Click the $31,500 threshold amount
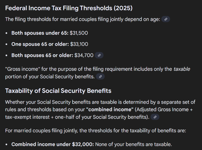 tap(79, 33)
